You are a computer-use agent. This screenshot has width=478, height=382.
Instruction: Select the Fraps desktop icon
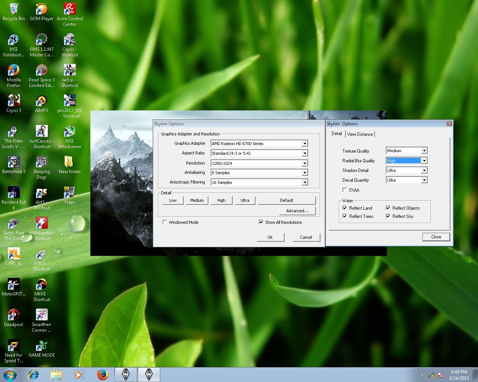pyautogui.click(x=69, y=195)
